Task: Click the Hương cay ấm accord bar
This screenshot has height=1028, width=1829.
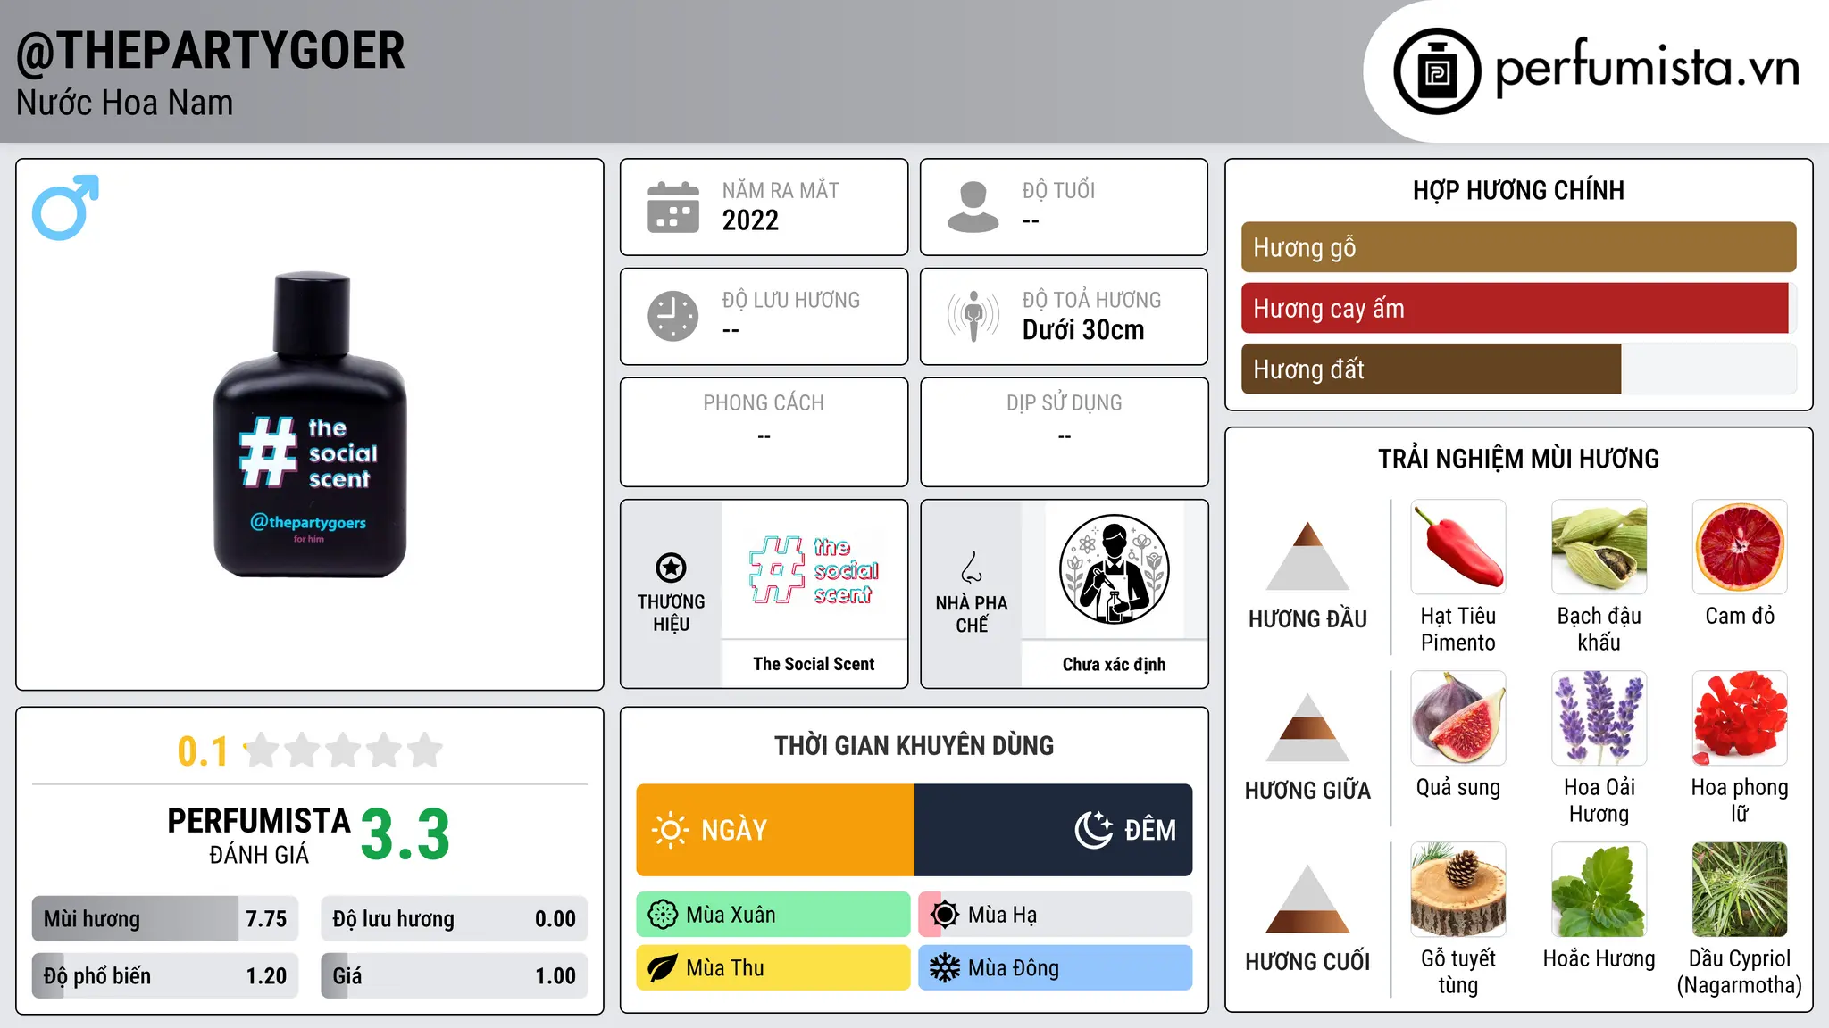Action: click(x=1518, y=308)
